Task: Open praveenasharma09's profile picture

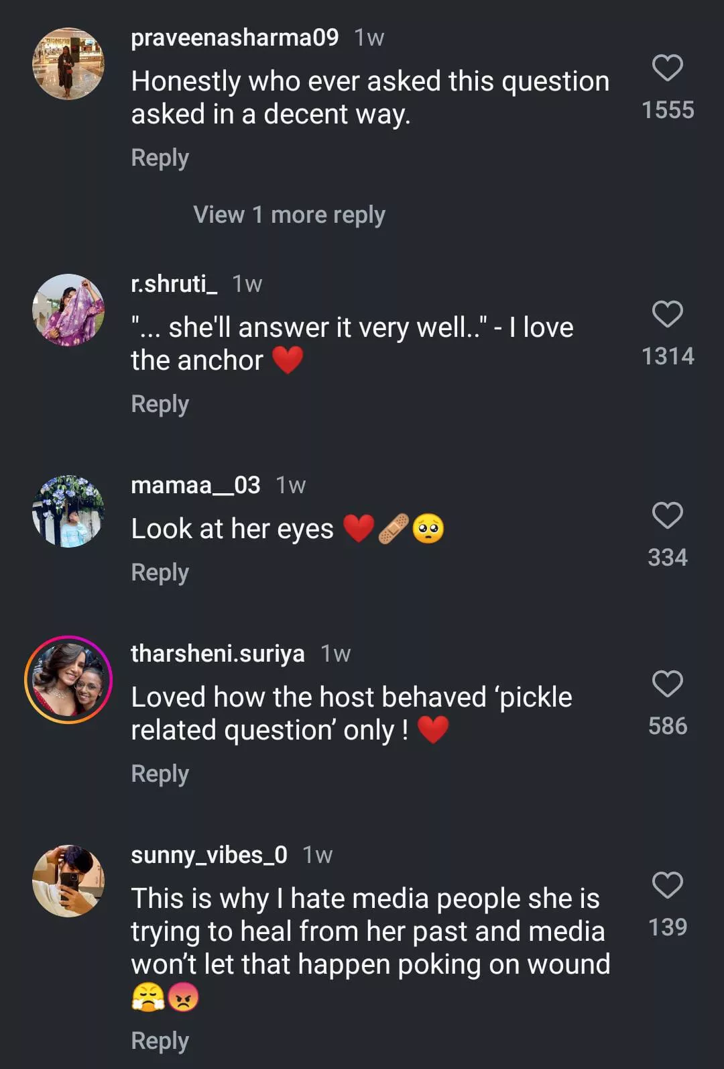Action: 68,64
